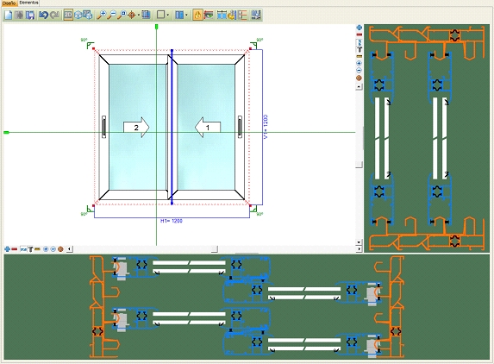Click the blue plus in horizontal section toolbar
This screenshot has width=494, height=364.
[7, 249]
